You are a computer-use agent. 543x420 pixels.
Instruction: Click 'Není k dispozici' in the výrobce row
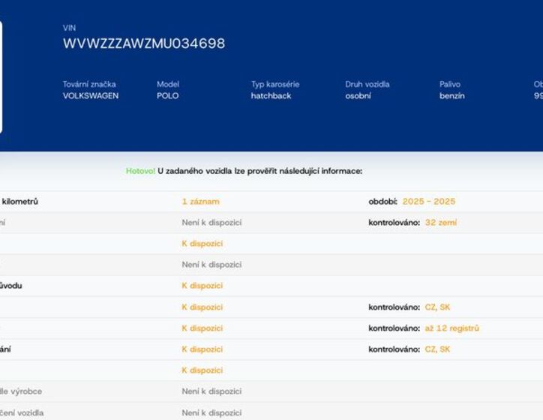pyautogui.click(x=211, y=391)
